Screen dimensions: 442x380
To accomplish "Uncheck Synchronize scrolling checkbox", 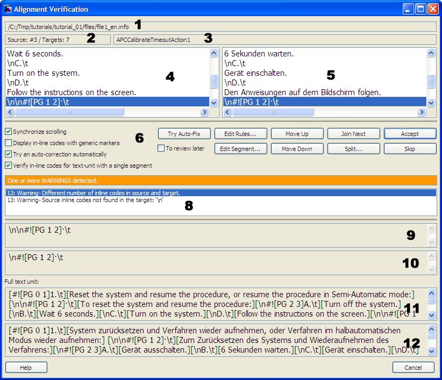I will point(8,132).
